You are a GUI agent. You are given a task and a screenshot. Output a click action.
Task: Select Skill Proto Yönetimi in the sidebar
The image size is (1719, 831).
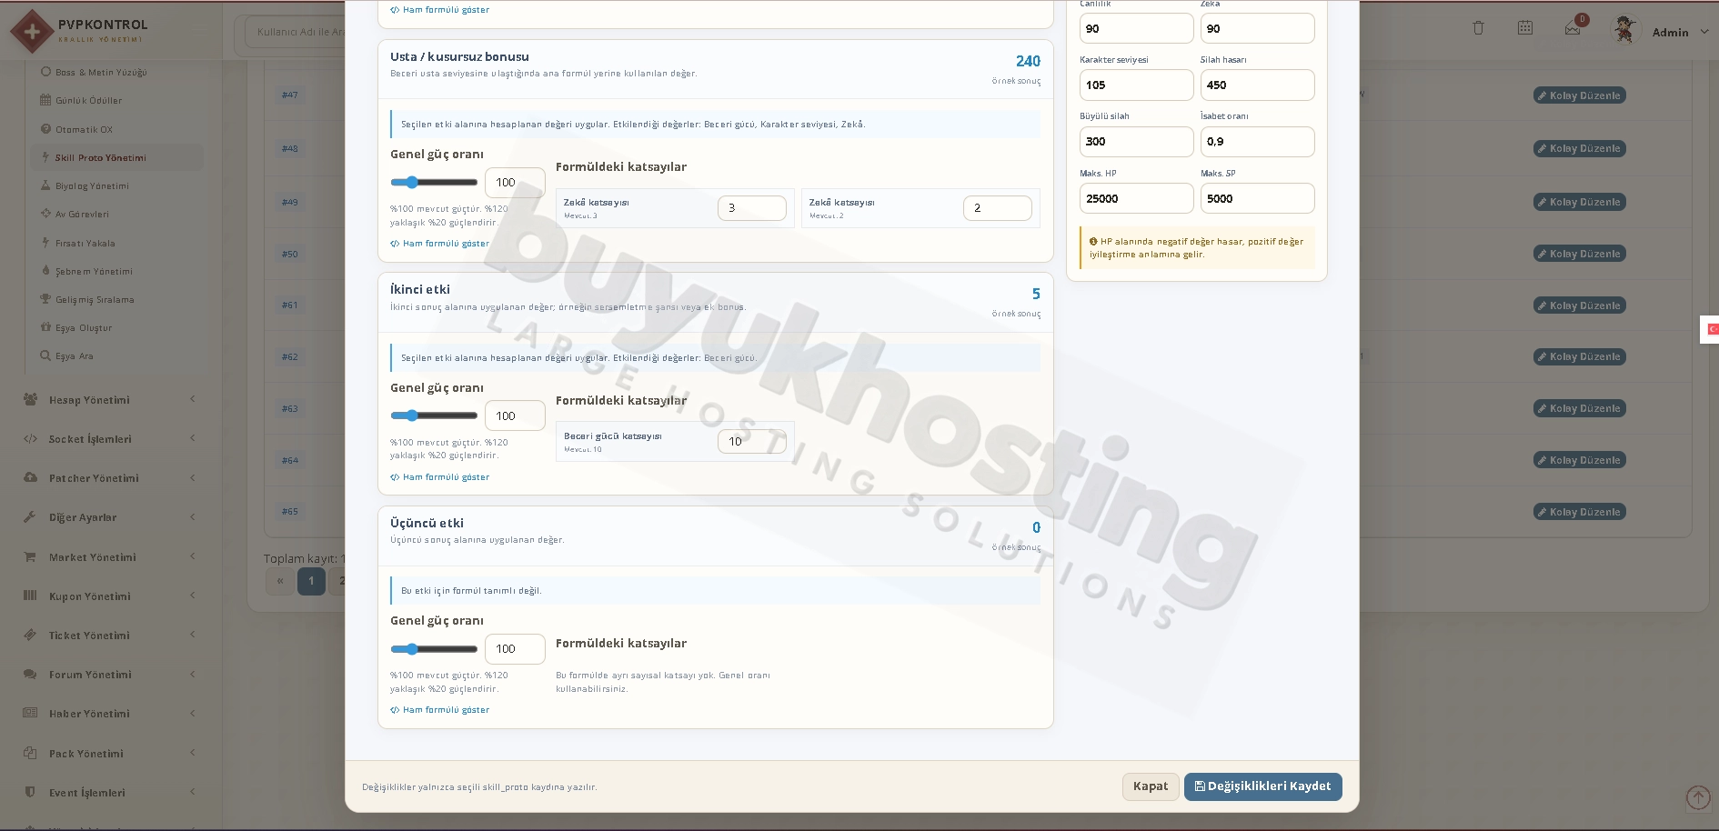click(116, 157)
